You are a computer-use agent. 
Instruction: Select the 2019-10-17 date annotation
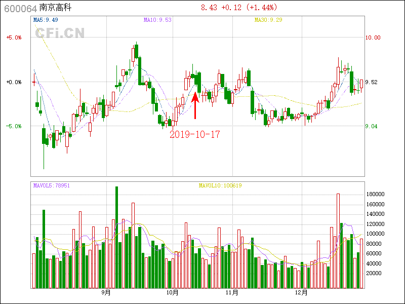click(194, 134)
